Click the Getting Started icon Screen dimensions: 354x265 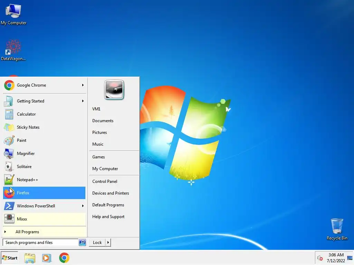pyautogui.click(x=9, y=101)
